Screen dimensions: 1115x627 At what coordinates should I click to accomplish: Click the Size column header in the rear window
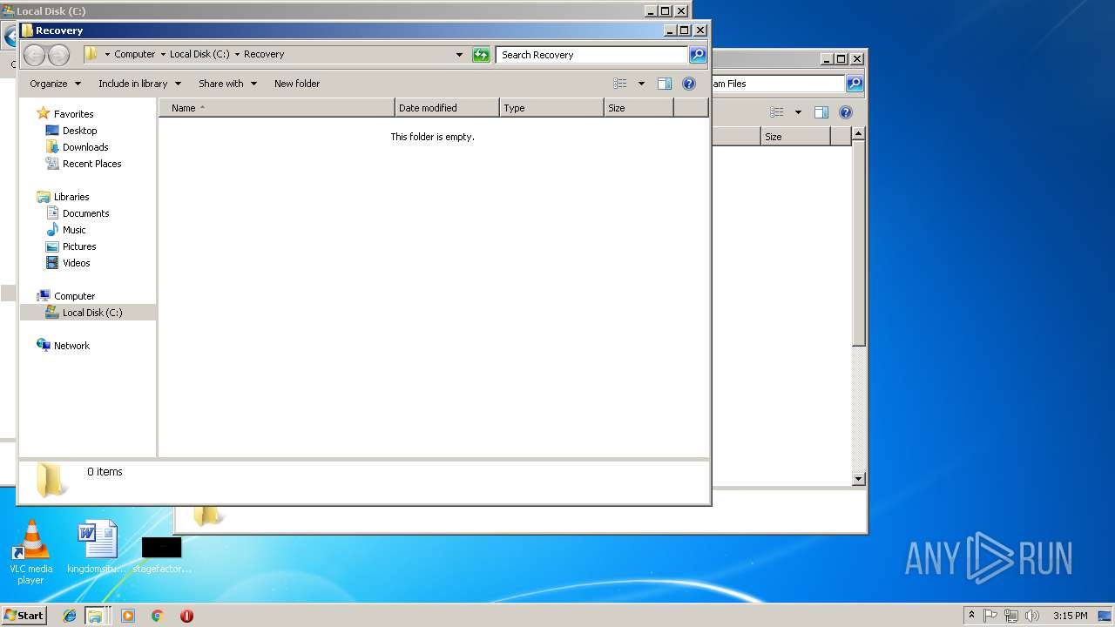pyautogui.click(x=795, y=137)
